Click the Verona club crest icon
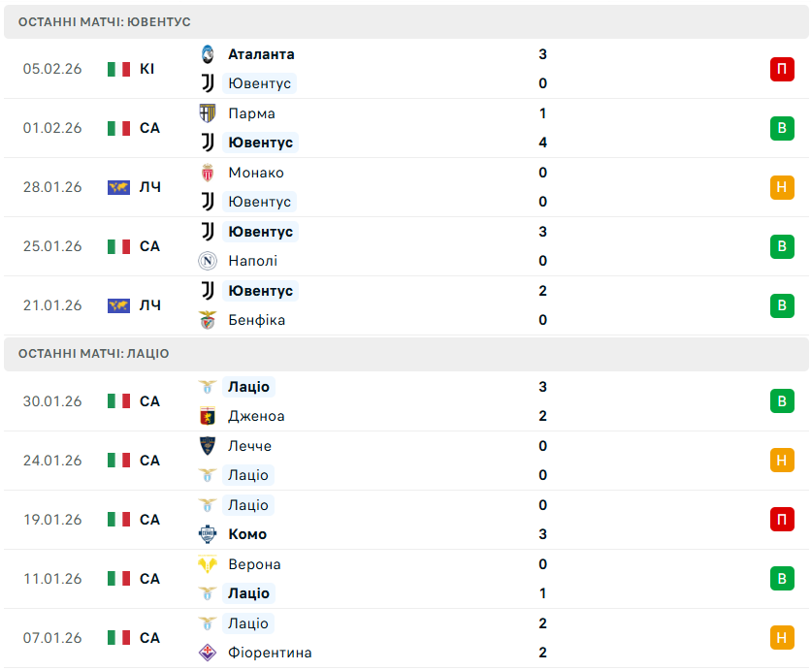The image size is (811, 670). (x=207, y=564)
